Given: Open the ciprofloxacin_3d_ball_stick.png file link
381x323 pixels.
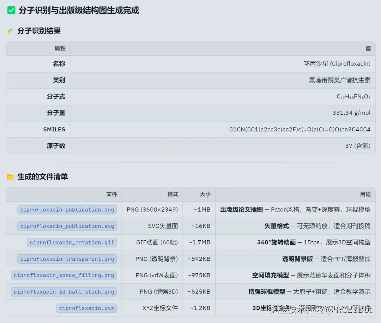Looking at the screenshot, I should [x=64, y=292].
